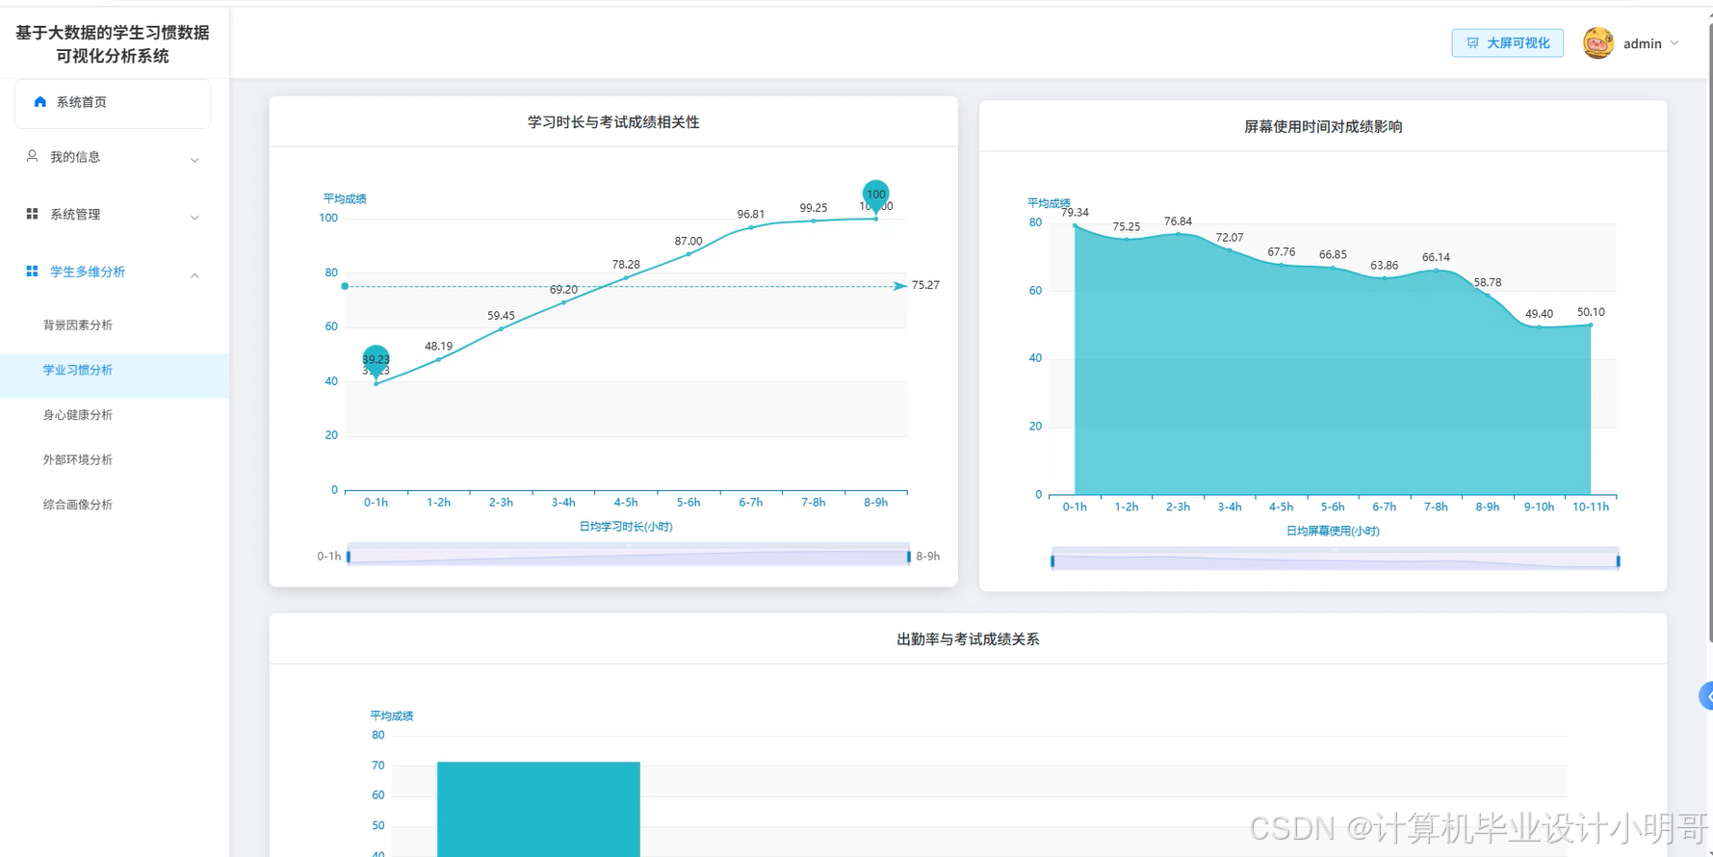Click the data point labeled 78.28
Image resolution: width=1713 pixels, height=857 pixels.
pos(626,277)
